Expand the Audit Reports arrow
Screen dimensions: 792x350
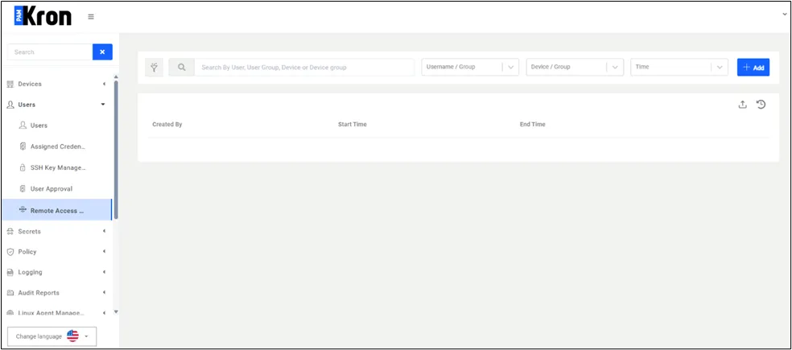(104, 293)
